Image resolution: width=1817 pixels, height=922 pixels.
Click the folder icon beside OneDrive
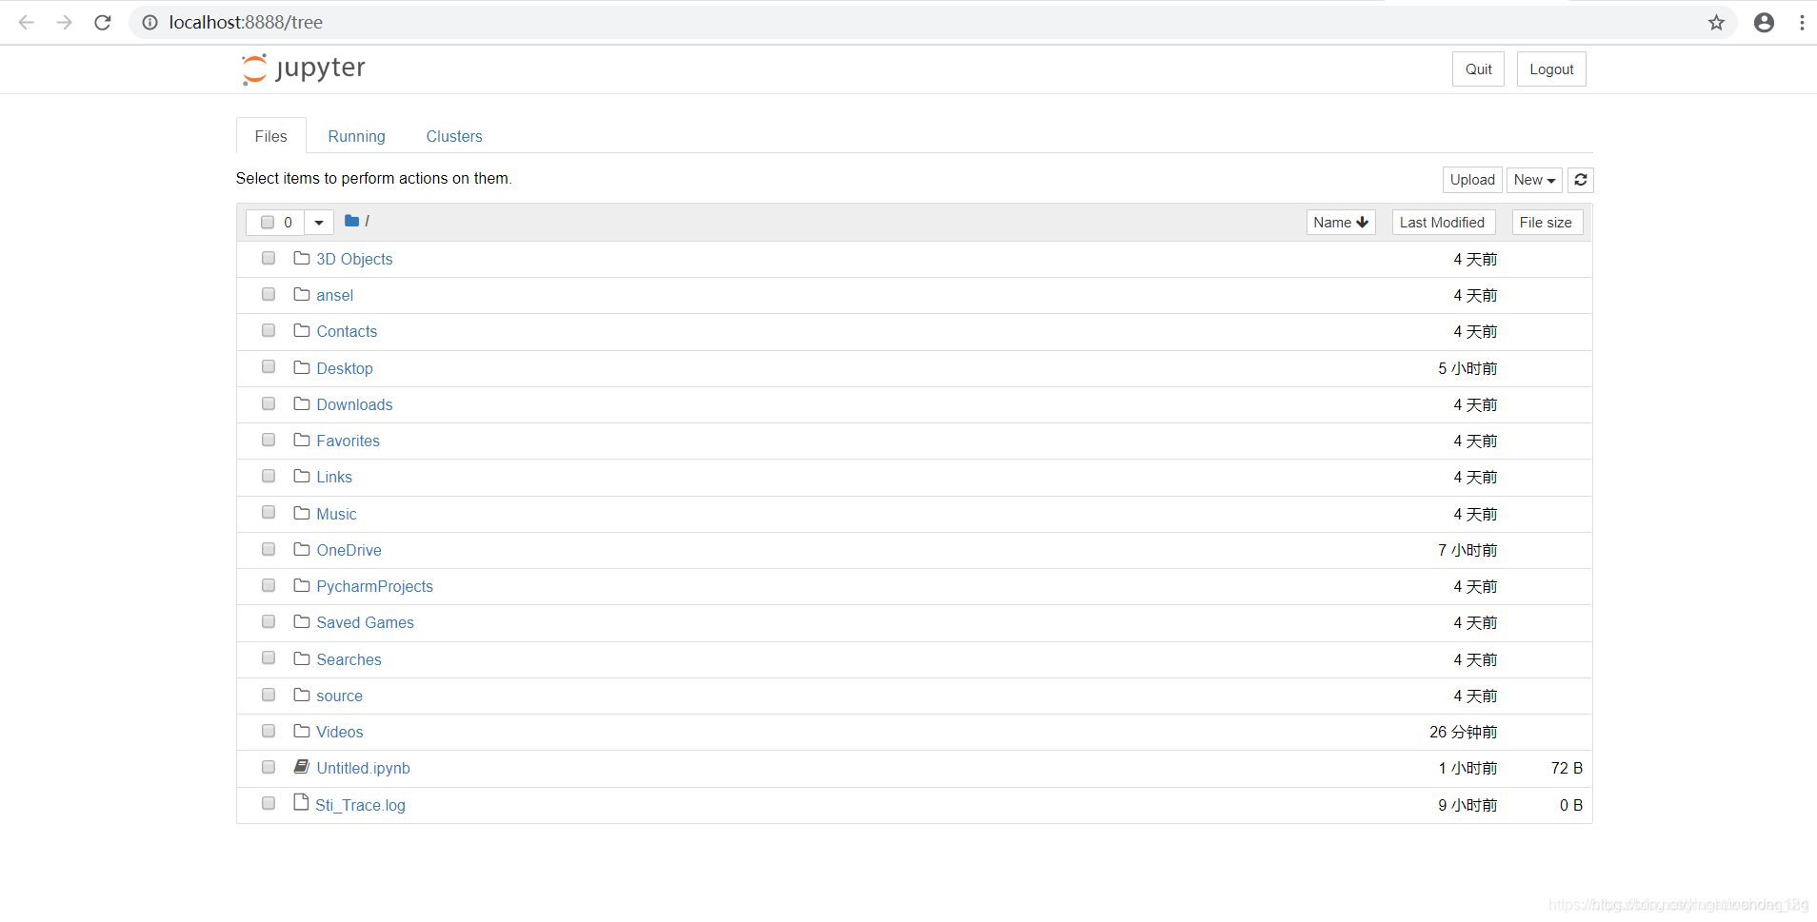(x=302, y=549)
